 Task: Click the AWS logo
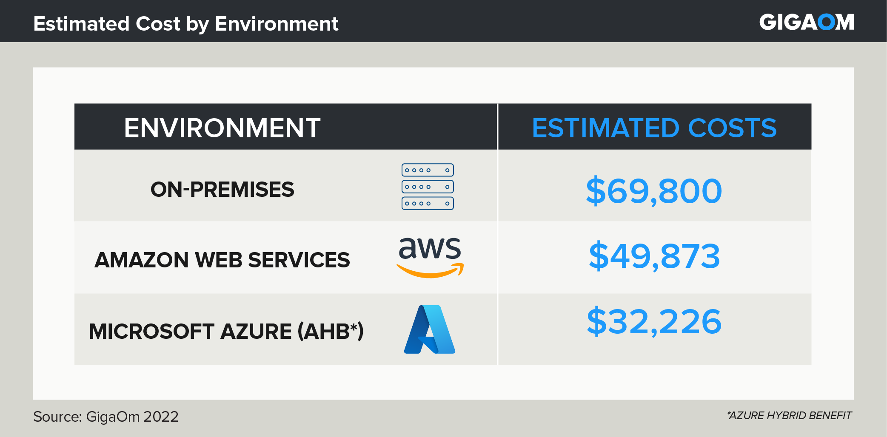click(430, 256)
